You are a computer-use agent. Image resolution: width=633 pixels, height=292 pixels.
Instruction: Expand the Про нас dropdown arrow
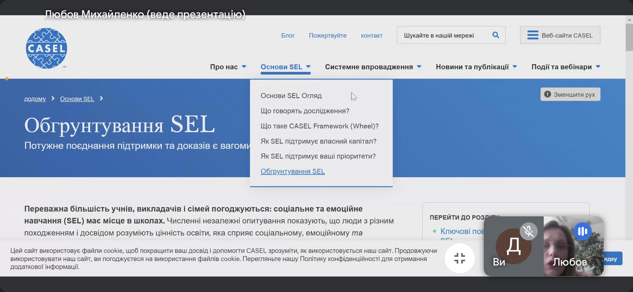[x=244, y=66]
